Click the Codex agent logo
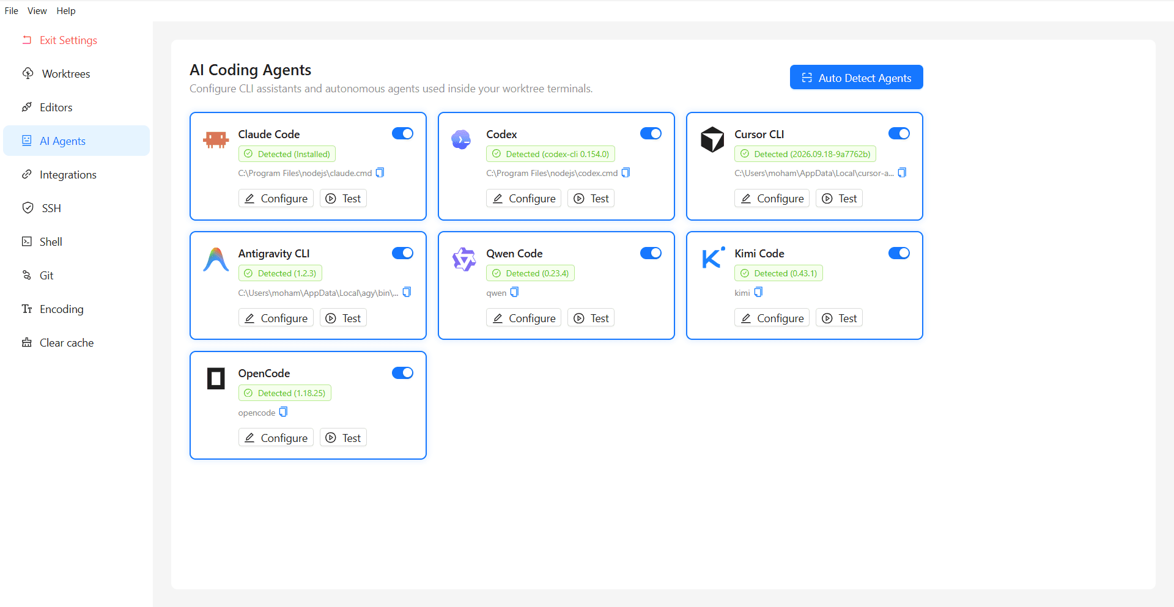Screen dimensions: 1174x607 pyautogui.click(x=461, y=140)
